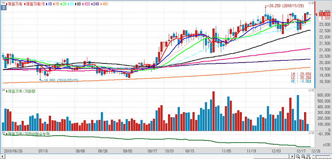Collapse the volume panel with arrow icon

click(x=310, y=90)
